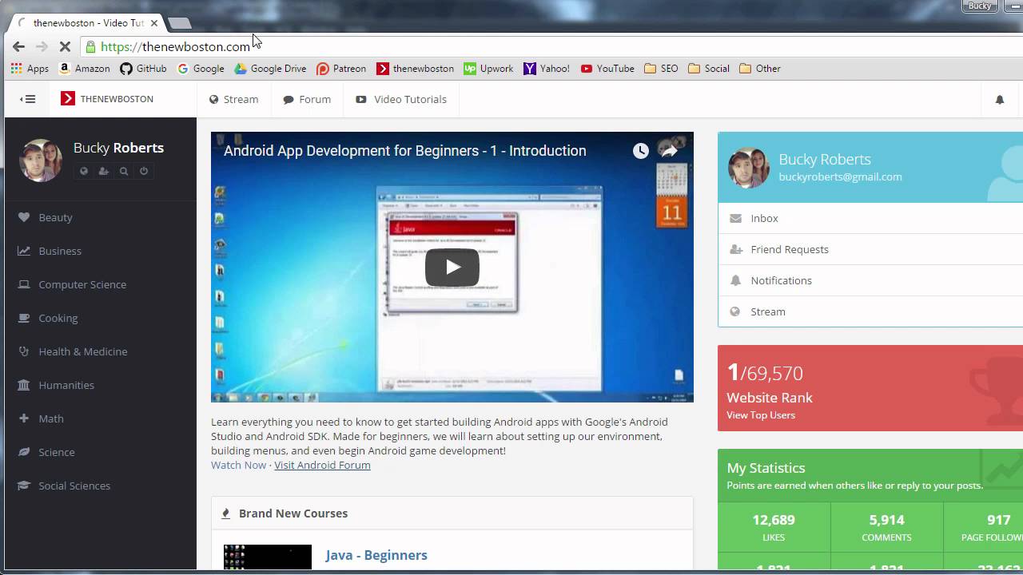Click the Bucky Roberts name in the sidebar
The width and height of the screenshot is (1023, 575).
pyautogui.click(x=118, y=148)
